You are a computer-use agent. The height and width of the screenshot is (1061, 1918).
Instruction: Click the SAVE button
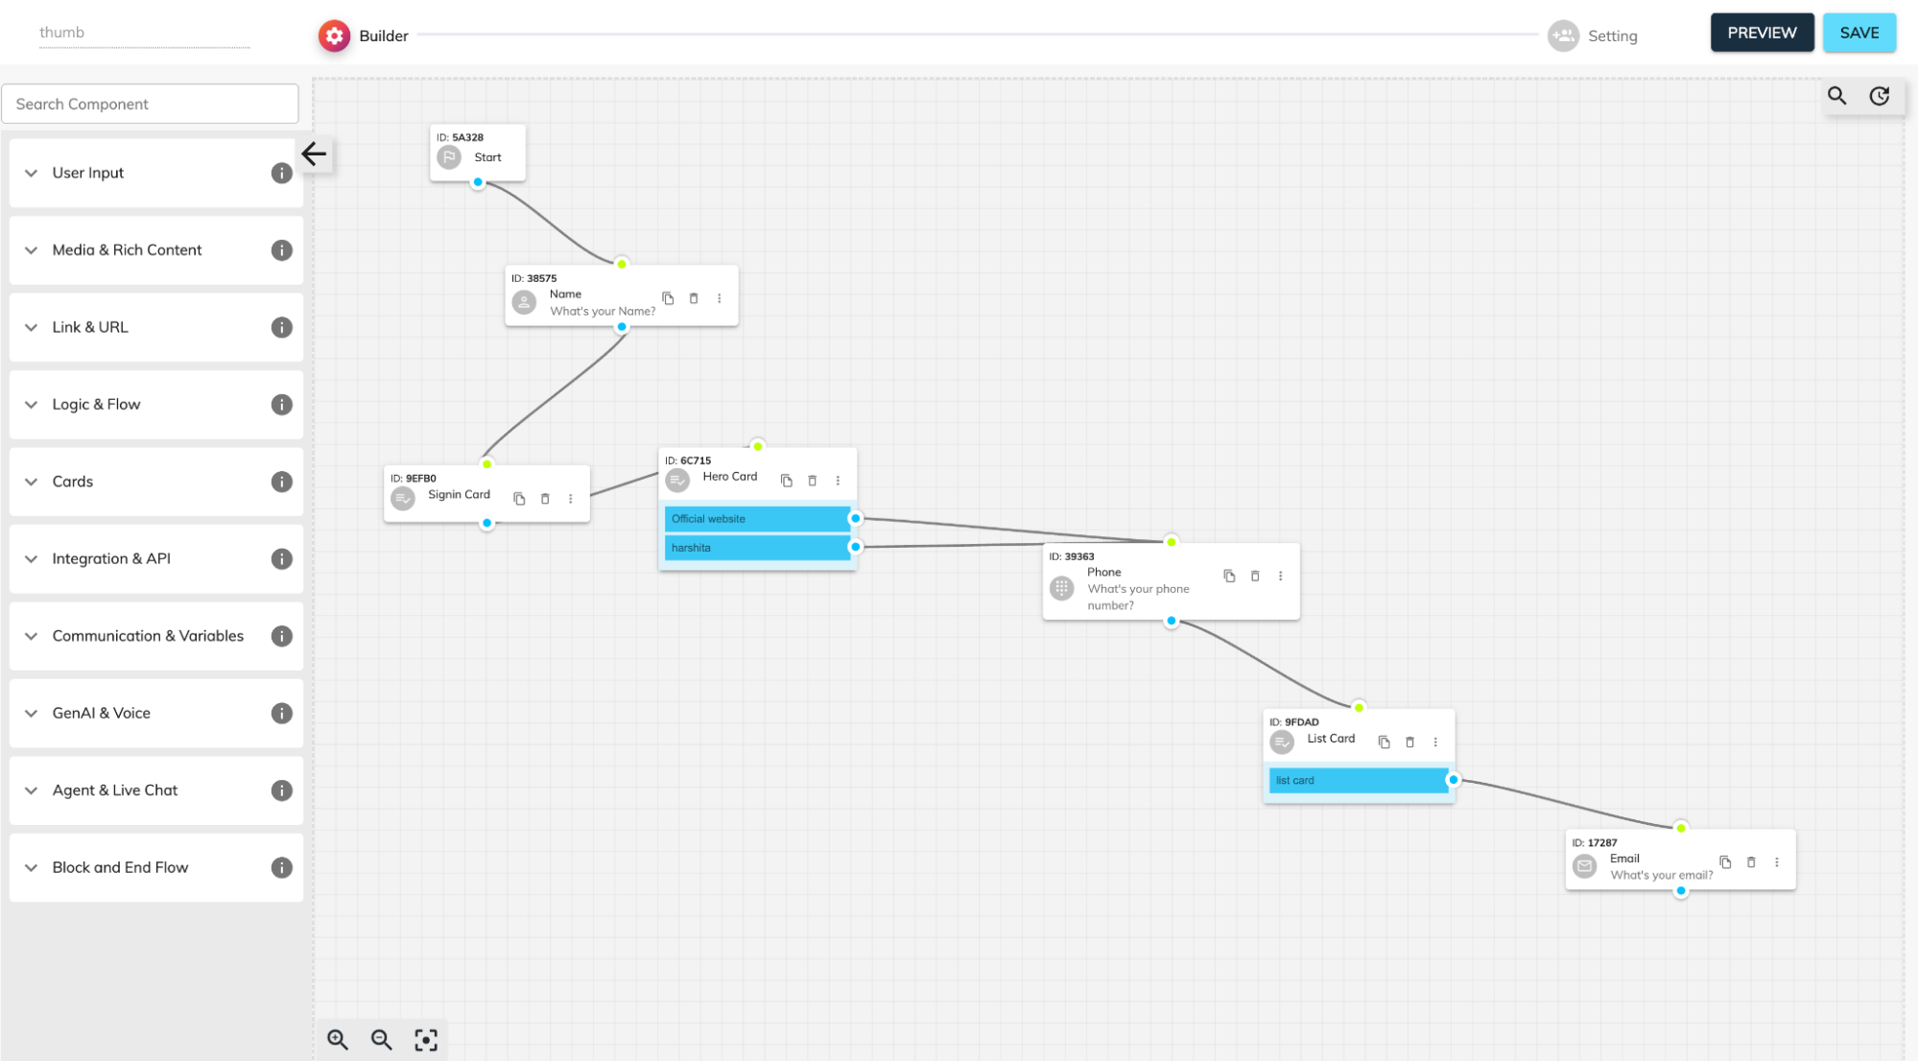click(1859, 33)
